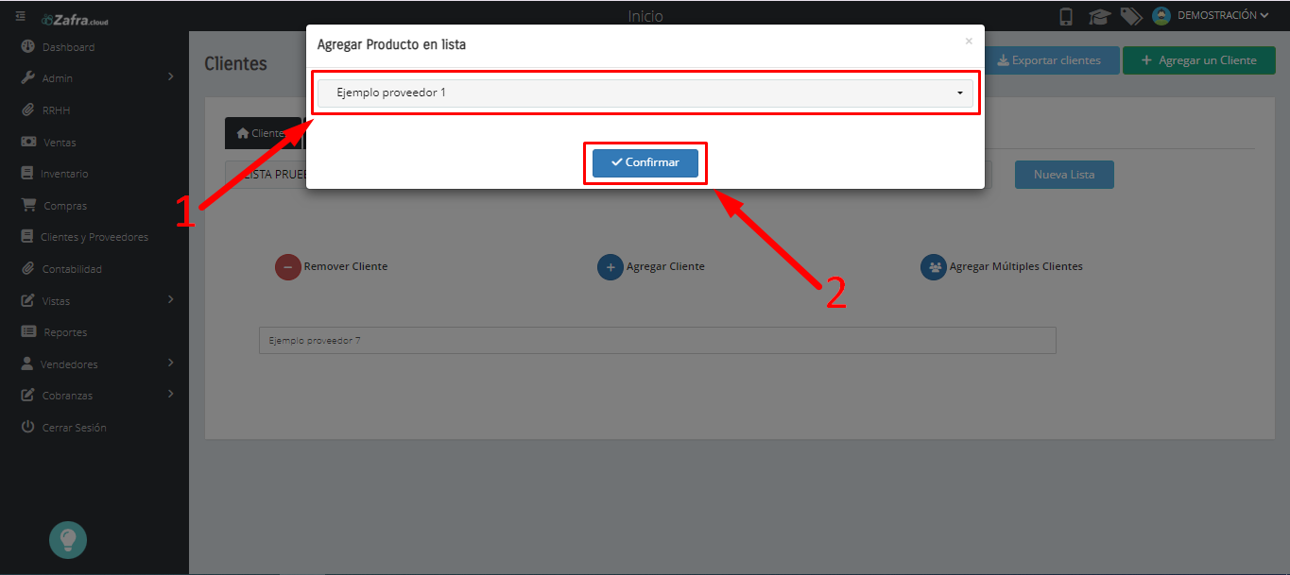Click the Ventas money icon

(27, 143)
